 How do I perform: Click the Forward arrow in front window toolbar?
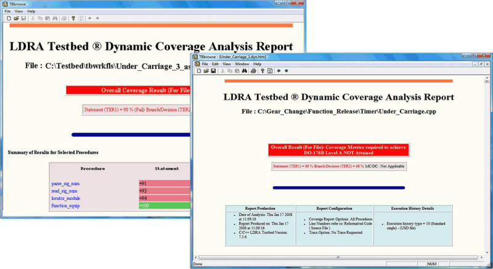pyautogui.click(x=286, y=71)
